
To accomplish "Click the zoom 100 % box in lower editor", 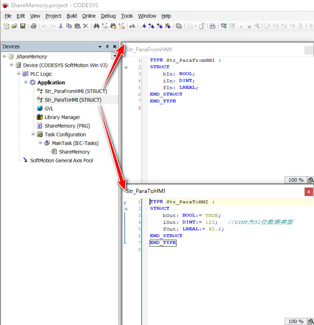I will coord(296,321).
